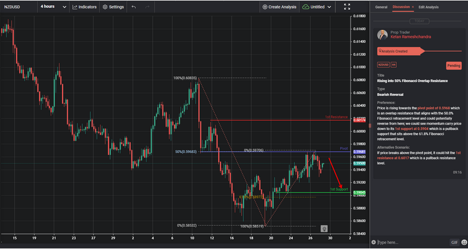Click the TODAY date separator
The height and width of the screenshot is (249, 468).
point(419,21)
